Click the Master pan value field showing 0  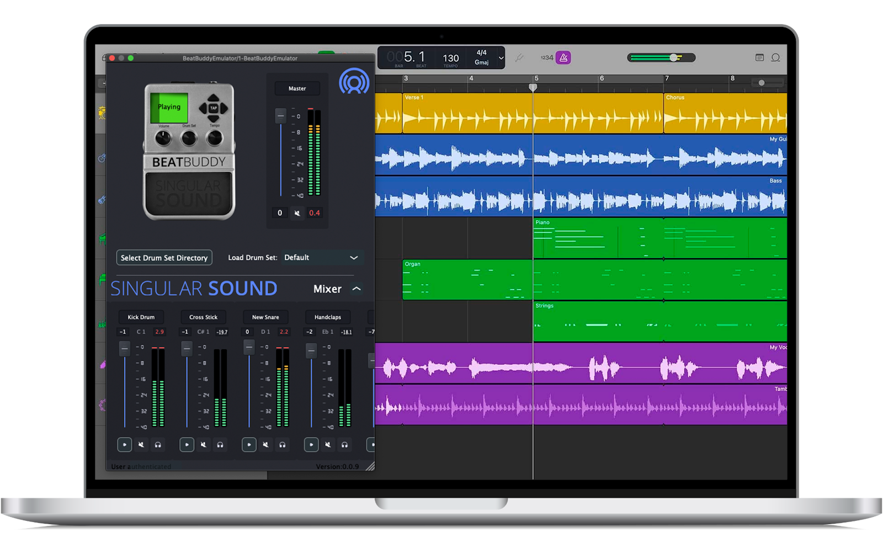280,213
